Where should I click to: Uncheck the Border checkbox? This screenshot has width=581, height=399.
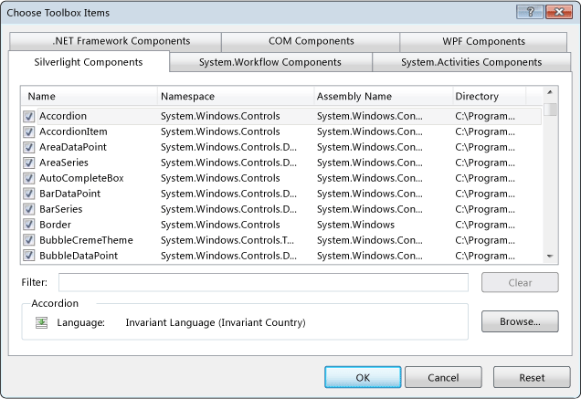(29, 225)
